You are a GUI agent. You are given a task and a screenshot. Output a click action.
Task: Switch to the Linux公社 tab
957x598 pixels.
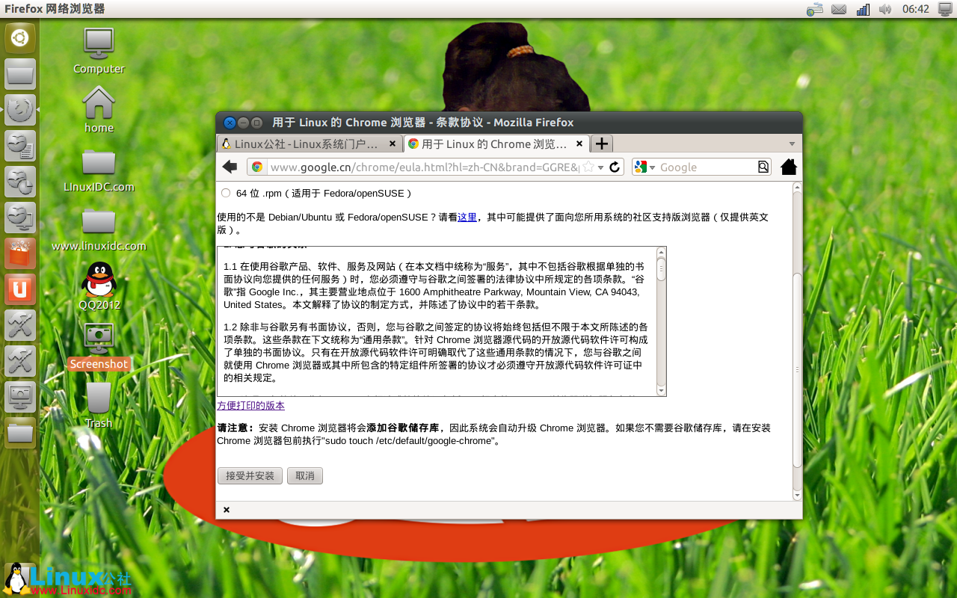(310, 144)
